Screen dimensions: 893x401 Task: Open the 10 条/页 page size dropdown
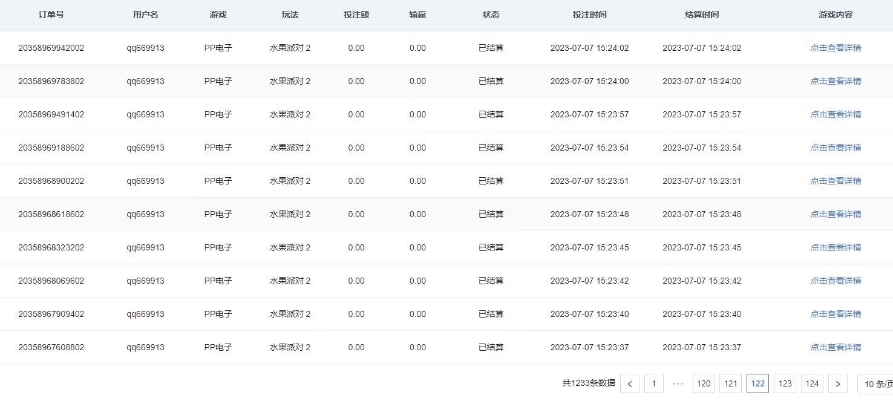tap(875, 383)
